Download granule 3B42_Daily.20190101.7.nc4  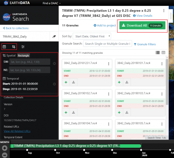tap(127, 82)
